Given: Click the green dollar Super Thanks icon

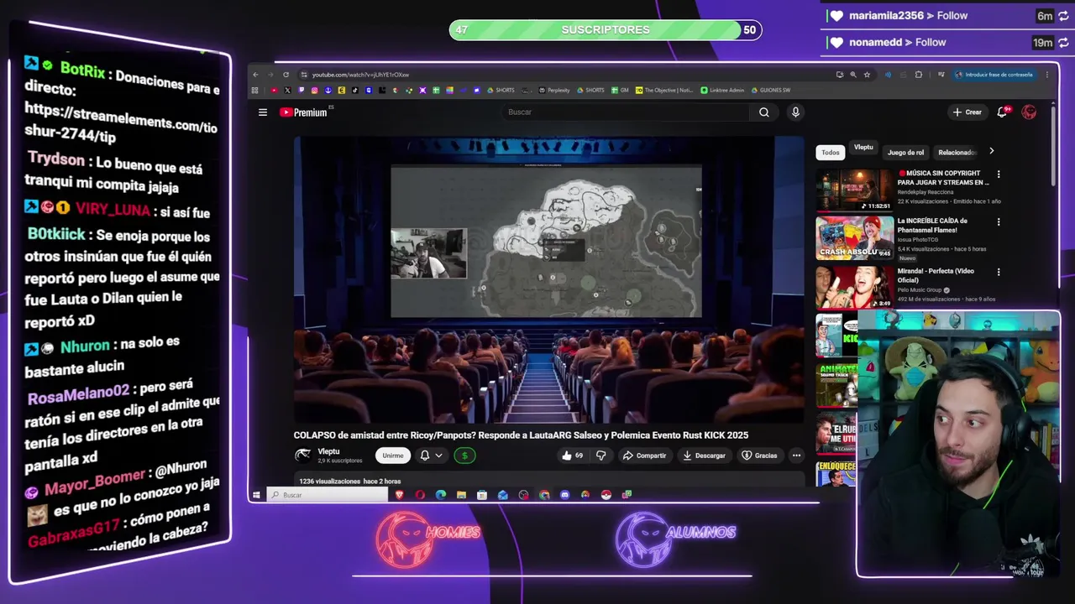Looking at the screenshot, I should 464,456.
